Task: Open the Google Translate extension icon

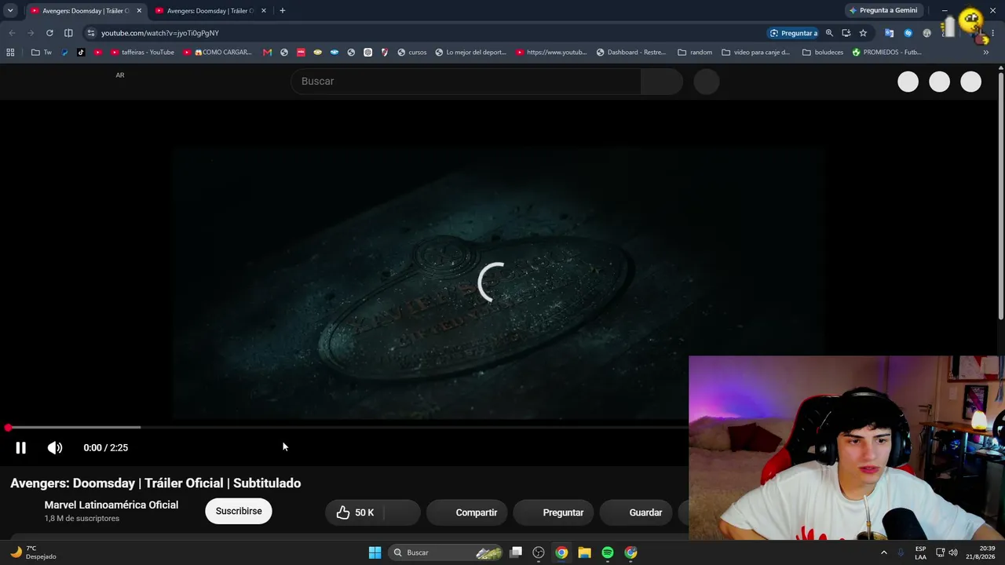Action: pos(890,33)
